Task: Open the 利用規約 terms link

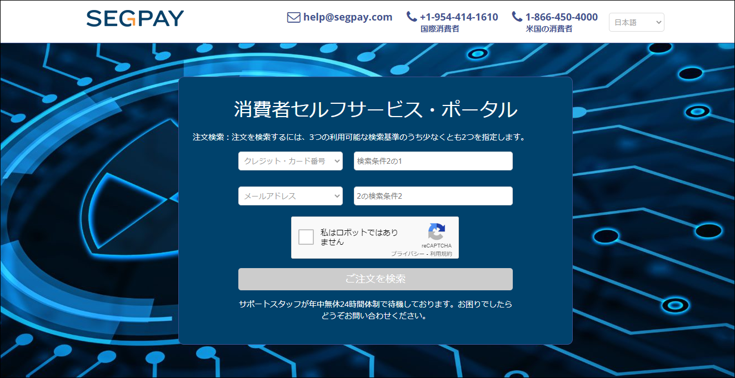Action: tap(441, 254)
